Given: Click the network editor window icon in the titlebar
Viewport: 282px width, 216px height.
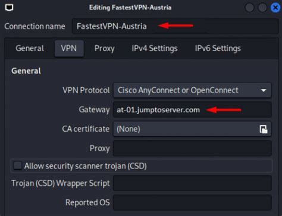Looking at the screenshot, I should 9,8.
